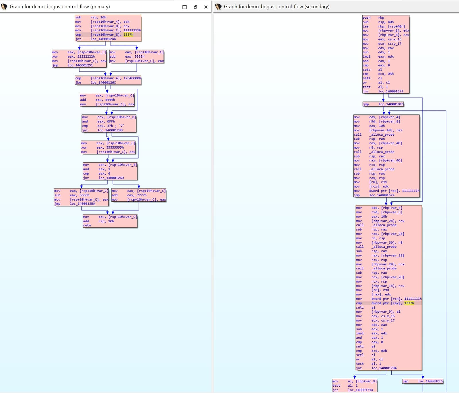Click the 'retn' instruction in primary graph
The height and width of the screenshot is (393, 459).
(x=87, y=225)
